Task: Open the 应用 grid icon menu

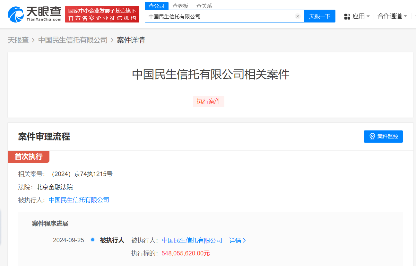Action: tap(347, 16)
